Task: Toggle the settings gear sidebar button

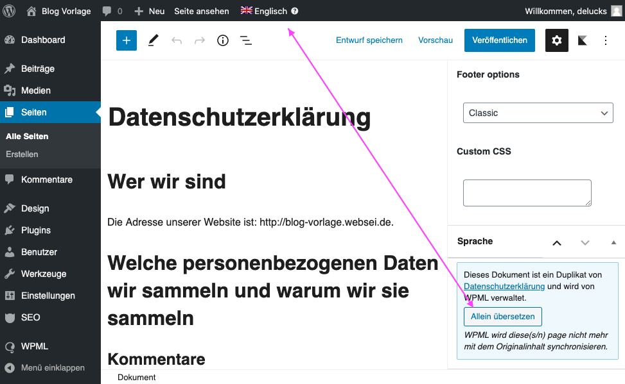Action: pyautogui.click(x=557, y=40)
